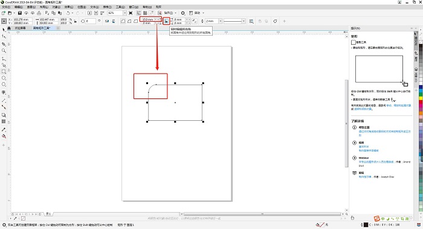Screen dimensions: 423x229
Task: Select the Rectangle tool in the toolbox
Action: point(4,71)
